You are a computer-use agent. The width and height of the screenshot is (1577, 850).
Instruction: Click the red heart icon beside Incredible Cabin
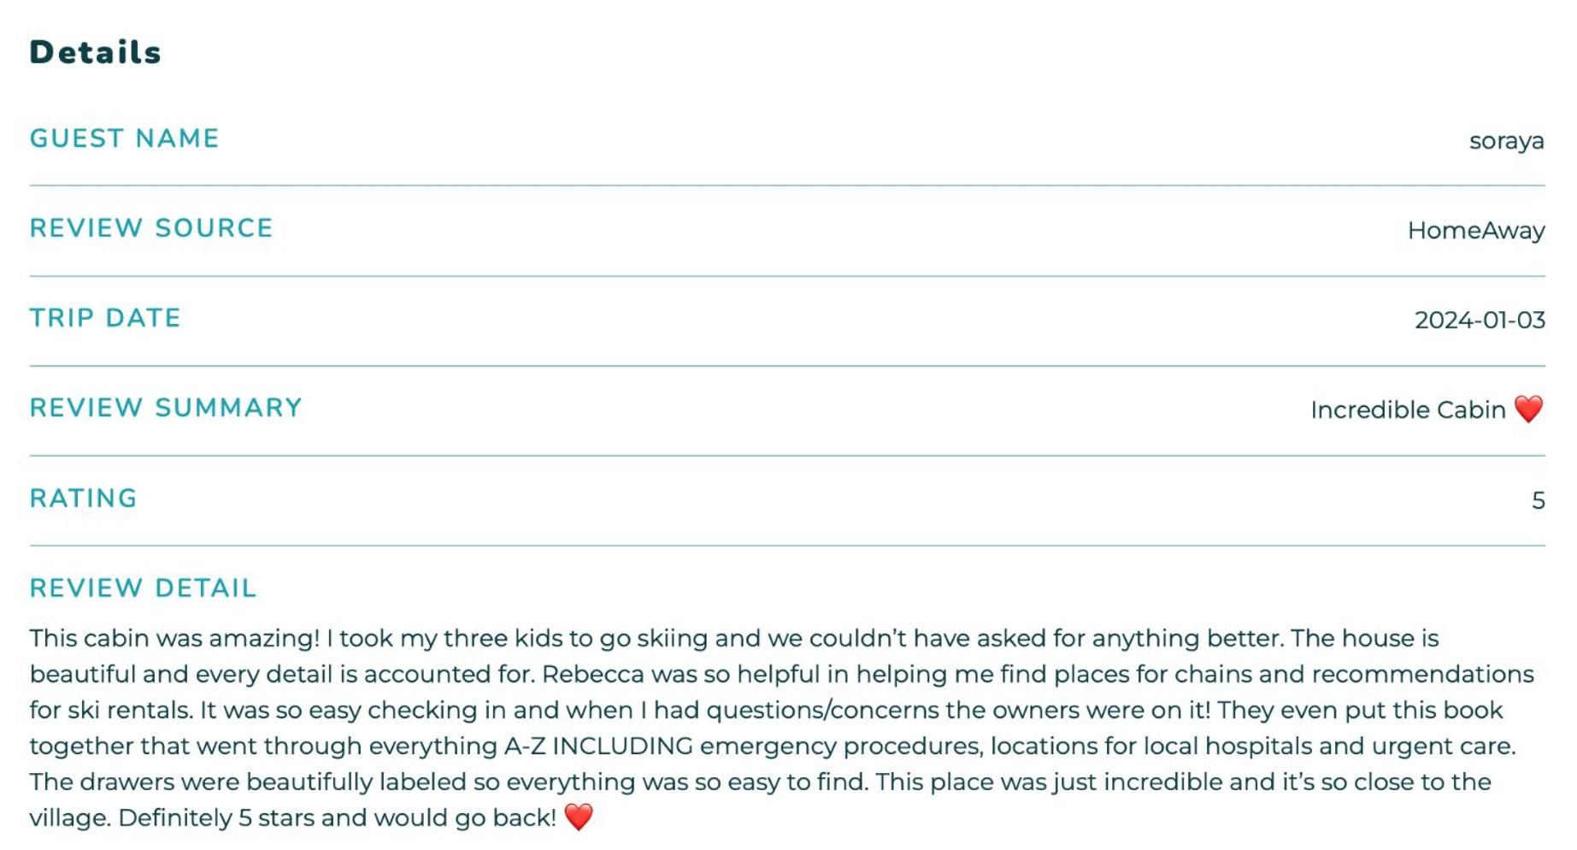click(x=1528, y=409)
